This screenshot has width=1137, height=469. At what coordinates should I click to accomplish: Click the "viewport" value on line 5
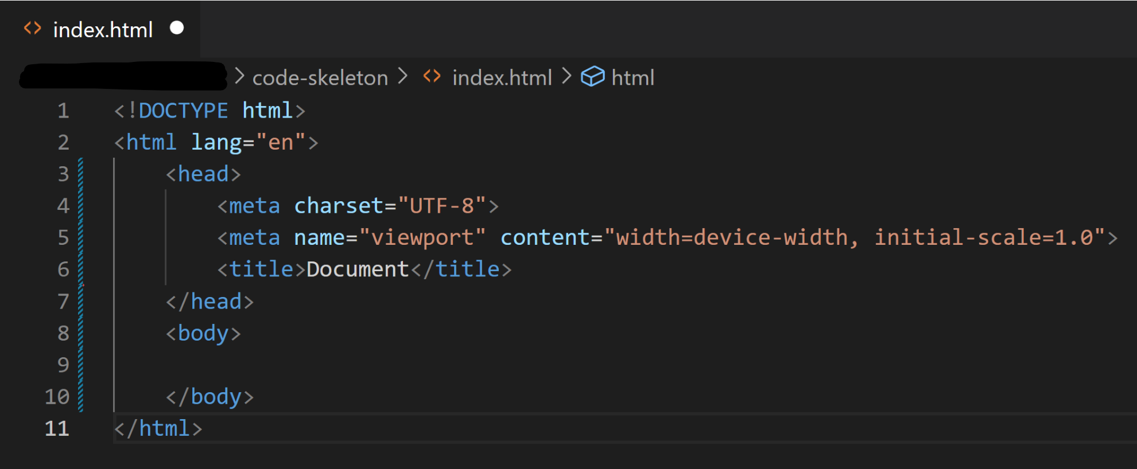pos(422,237)
